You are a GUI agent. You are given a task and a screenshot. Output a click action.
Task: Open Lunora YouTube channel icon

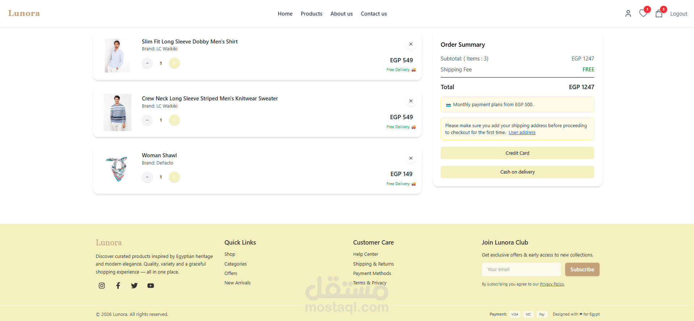click(151, 285)
